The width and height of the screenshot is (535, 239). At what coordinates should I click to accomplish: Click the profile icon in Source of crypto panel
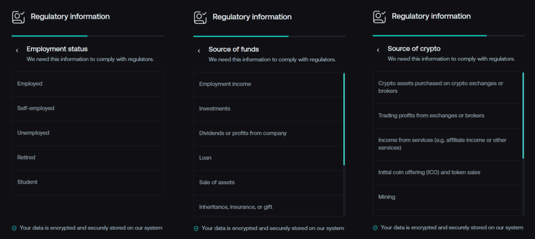click(379, 17)
